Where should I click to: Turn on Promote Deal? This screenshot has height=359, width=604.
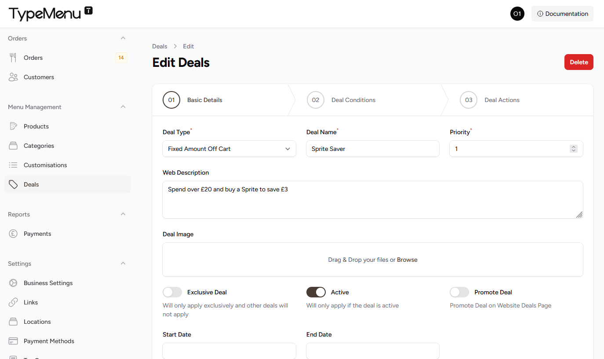coord(459,292)
